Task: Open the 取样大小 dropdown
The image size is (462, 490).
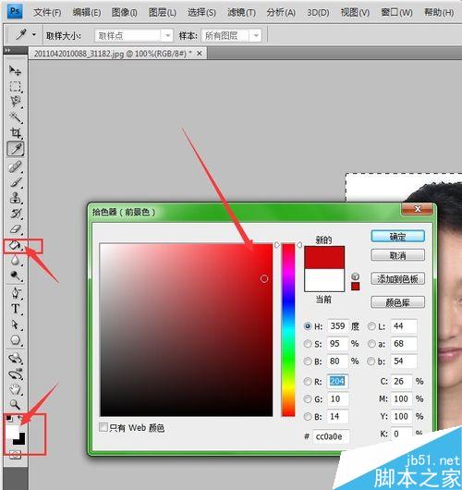Action: 134,36
